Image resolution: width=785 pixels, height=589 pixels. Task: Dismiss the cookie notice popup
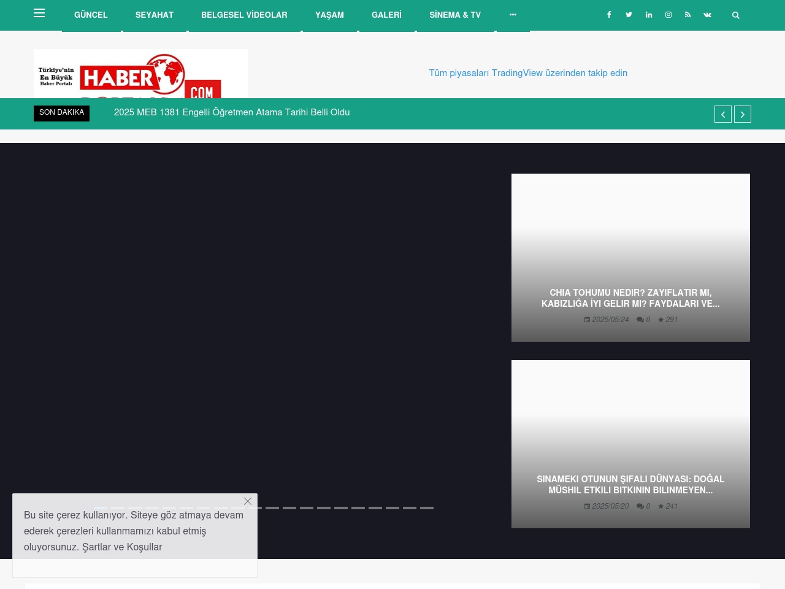tap(248, 501)
